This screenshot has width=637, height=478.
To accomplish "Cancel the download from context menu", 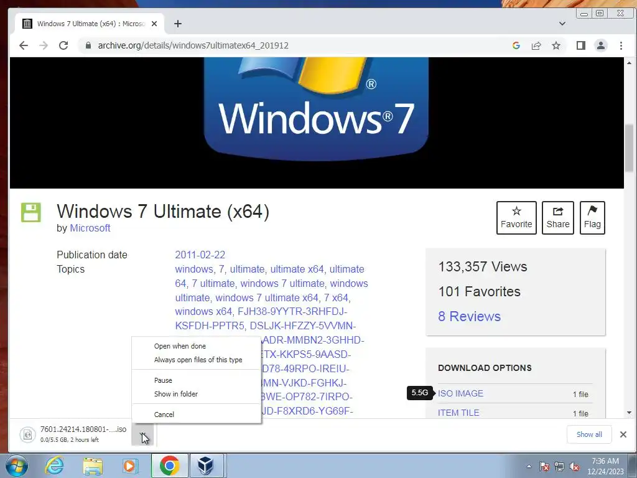I will (x=196, y=415).
